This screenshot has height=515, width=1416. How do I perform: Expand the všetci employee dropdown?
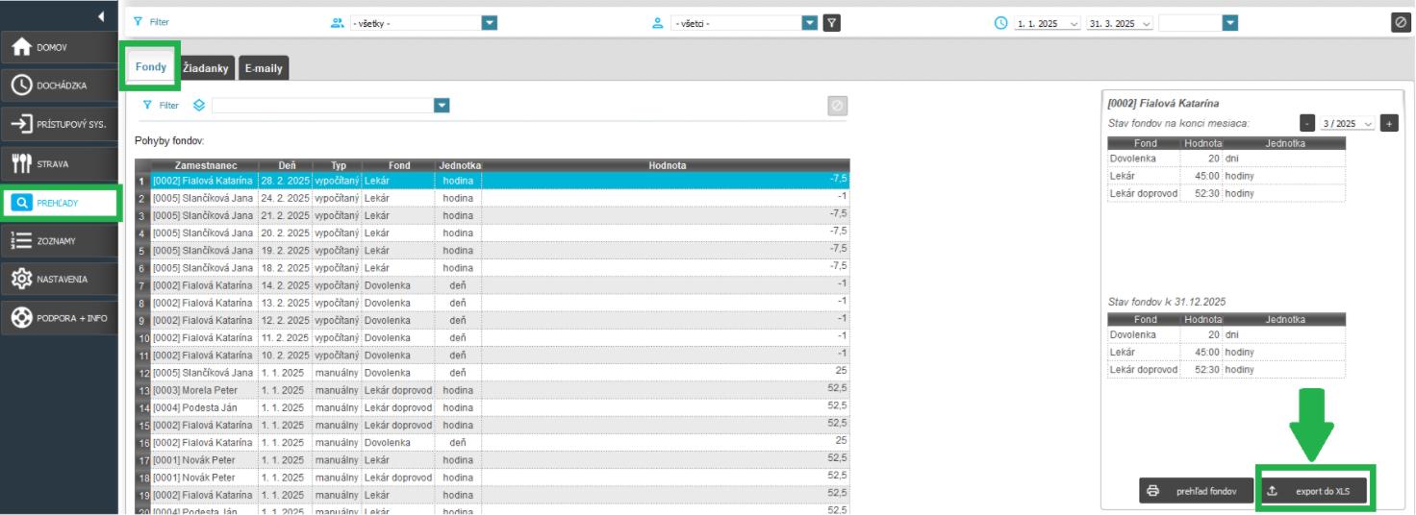coord(809,23)
